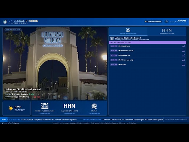Open the Halloween Horror Nights 35 headline
The height and width of the screenshot is (142, 189).
pyautogui.click(x=133, y=120)
